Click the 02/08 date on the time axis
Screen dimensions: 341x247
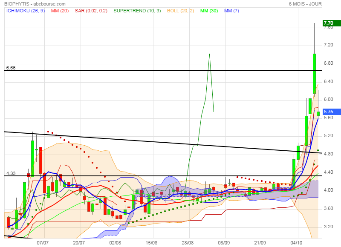115,243
